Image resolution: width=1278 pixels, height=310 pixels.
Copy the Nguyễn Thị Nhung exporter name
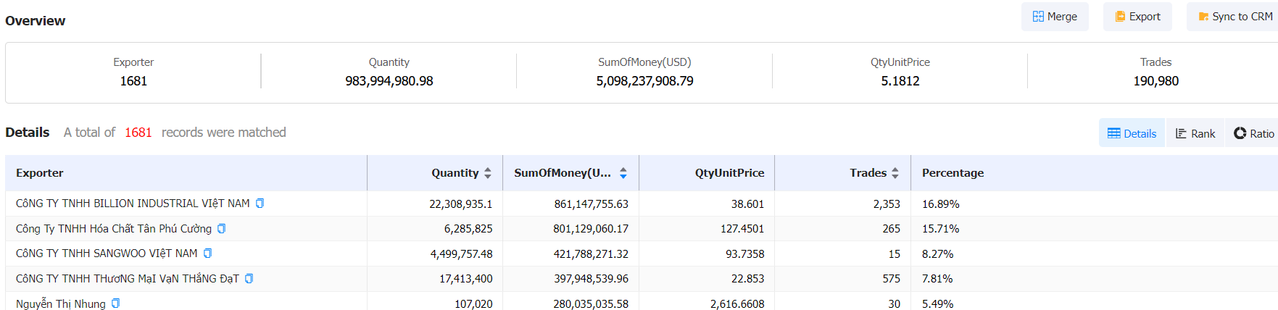[x=115, y=303]
